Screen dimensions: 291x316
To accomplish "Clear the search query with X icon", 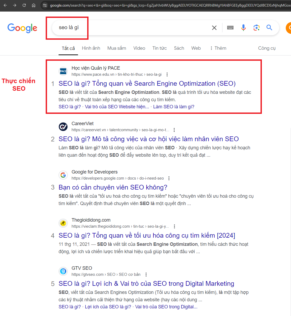I will point(214,28).
